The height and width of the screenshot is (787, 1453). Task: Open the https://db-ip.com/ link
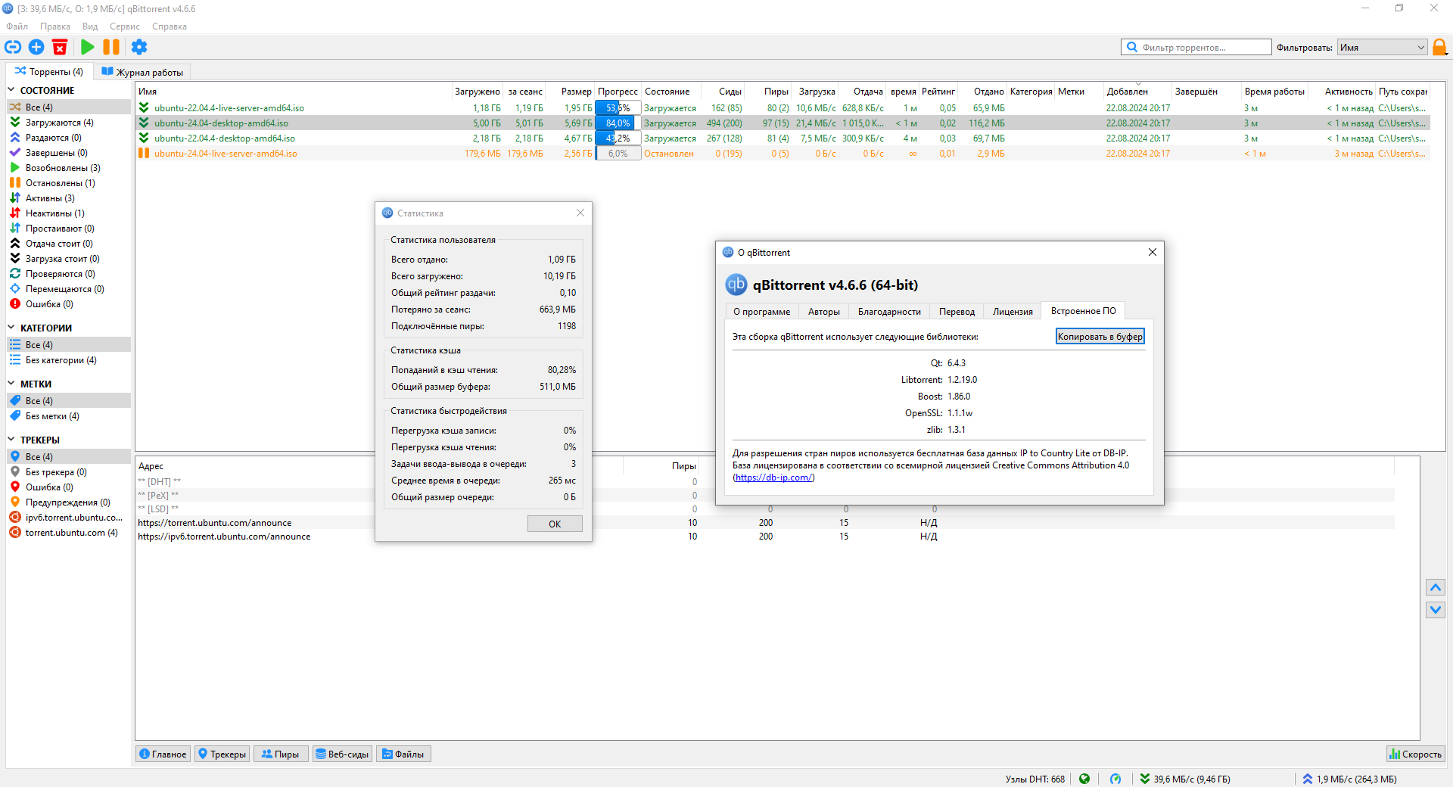click(773, 477)
